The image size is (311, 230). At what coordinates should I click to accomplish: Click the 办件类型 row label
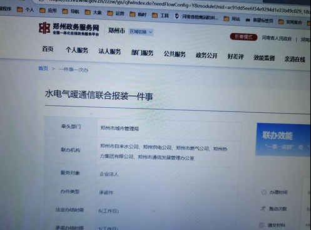pyautogui.click(x=70, y=191)
